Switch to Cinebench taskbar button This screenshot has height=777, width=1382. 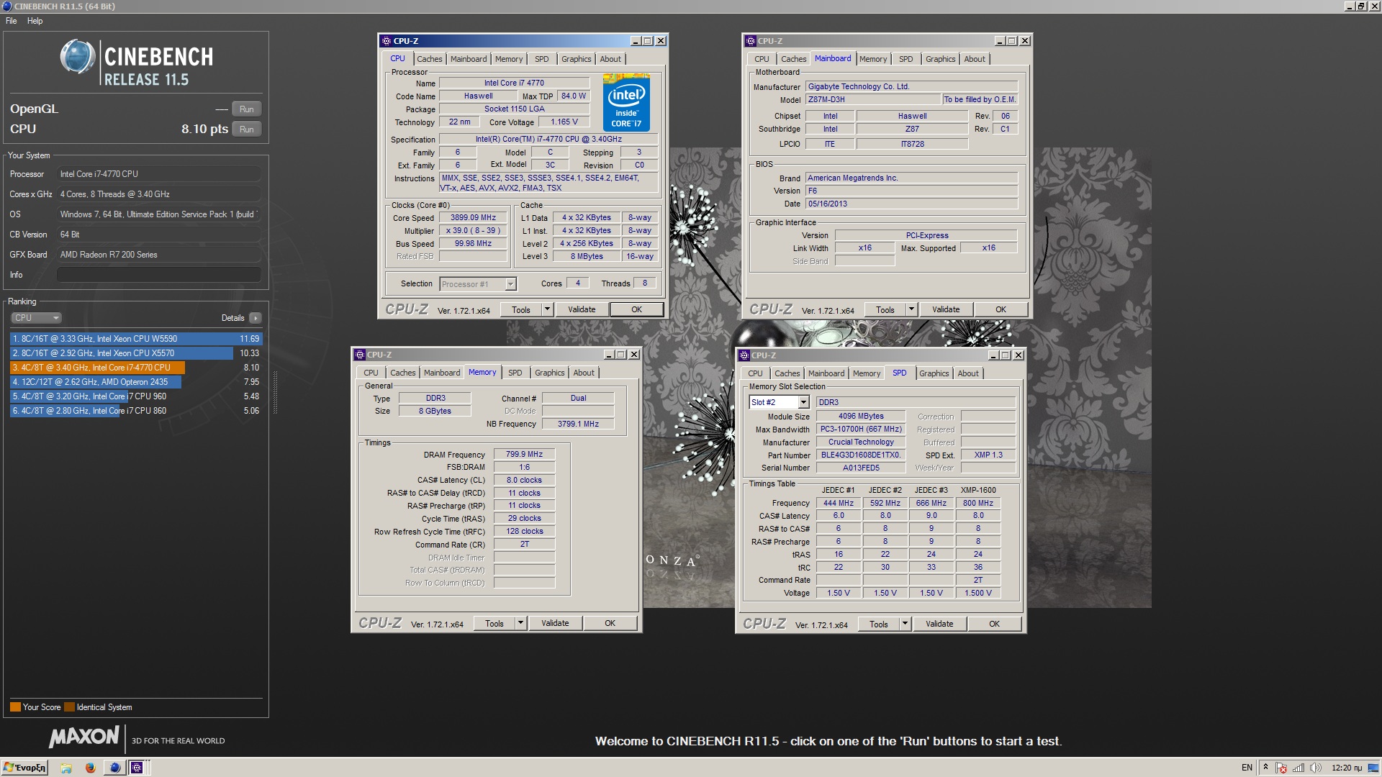pos(114,768)
